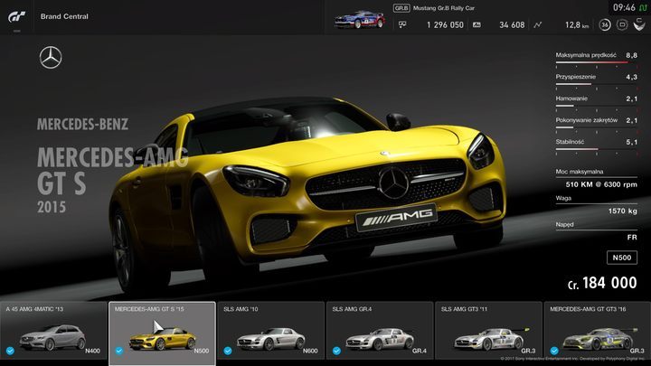Screen dimensions: 651x366
Task: Click the checkmark on SLS AMG '10 tile
Action: [226, 351]
